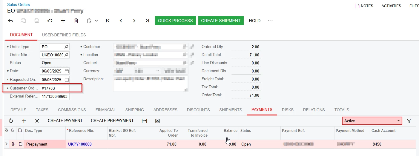Open the Sales Orders breadcrumb link
The height and width of the screenshot is (156, 419).
tap(19, 4)
